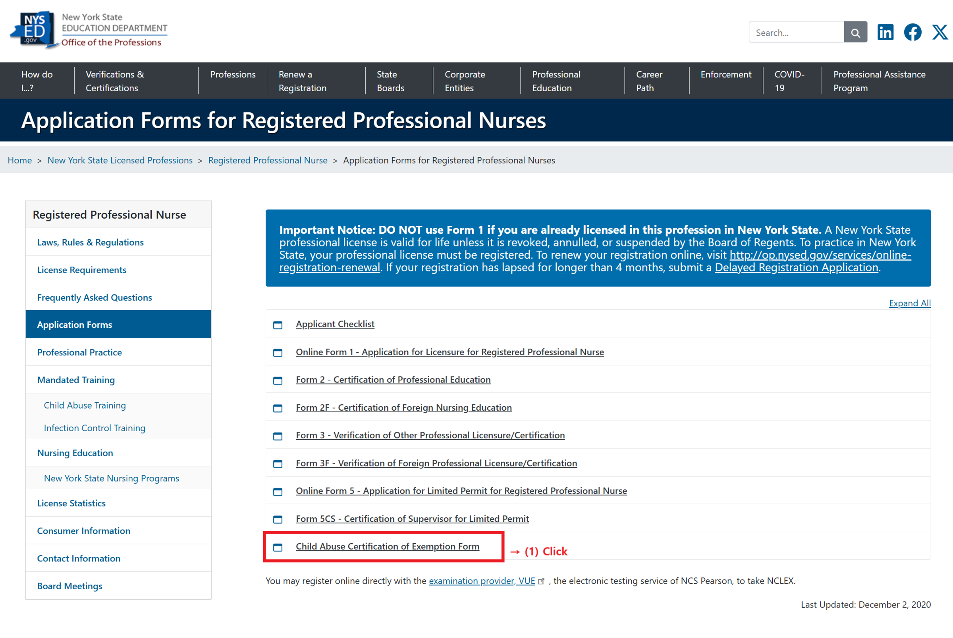Image resolution: width=953 pixels, height=638 pixels.
Task: Expand Online Form 1 Application for Licensure
Action: 450,352
